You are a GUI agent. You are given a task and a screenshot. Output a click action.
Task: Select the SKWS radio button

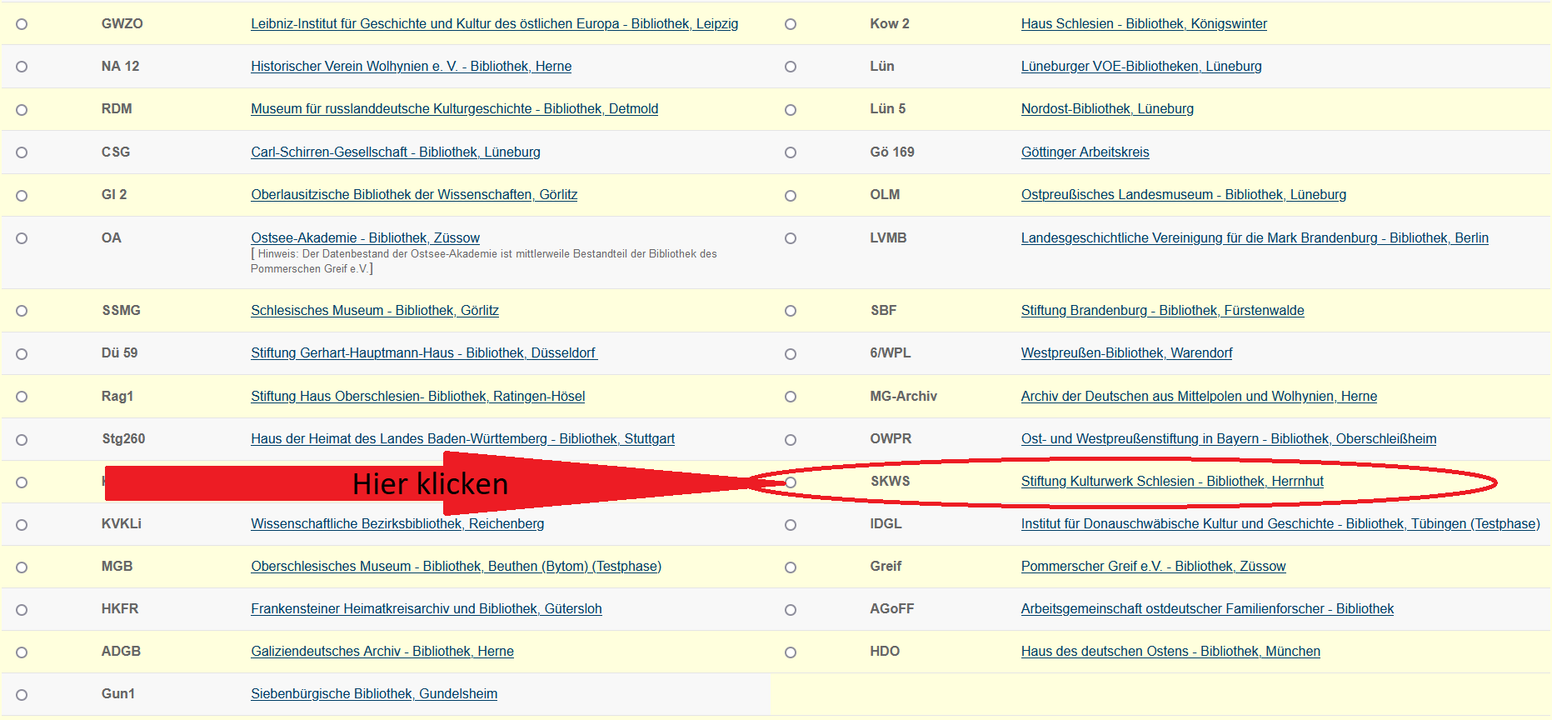click(791, 482)
